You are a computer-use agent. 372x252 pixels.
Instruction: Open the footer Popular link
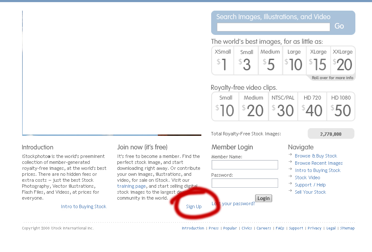point(230,228)
